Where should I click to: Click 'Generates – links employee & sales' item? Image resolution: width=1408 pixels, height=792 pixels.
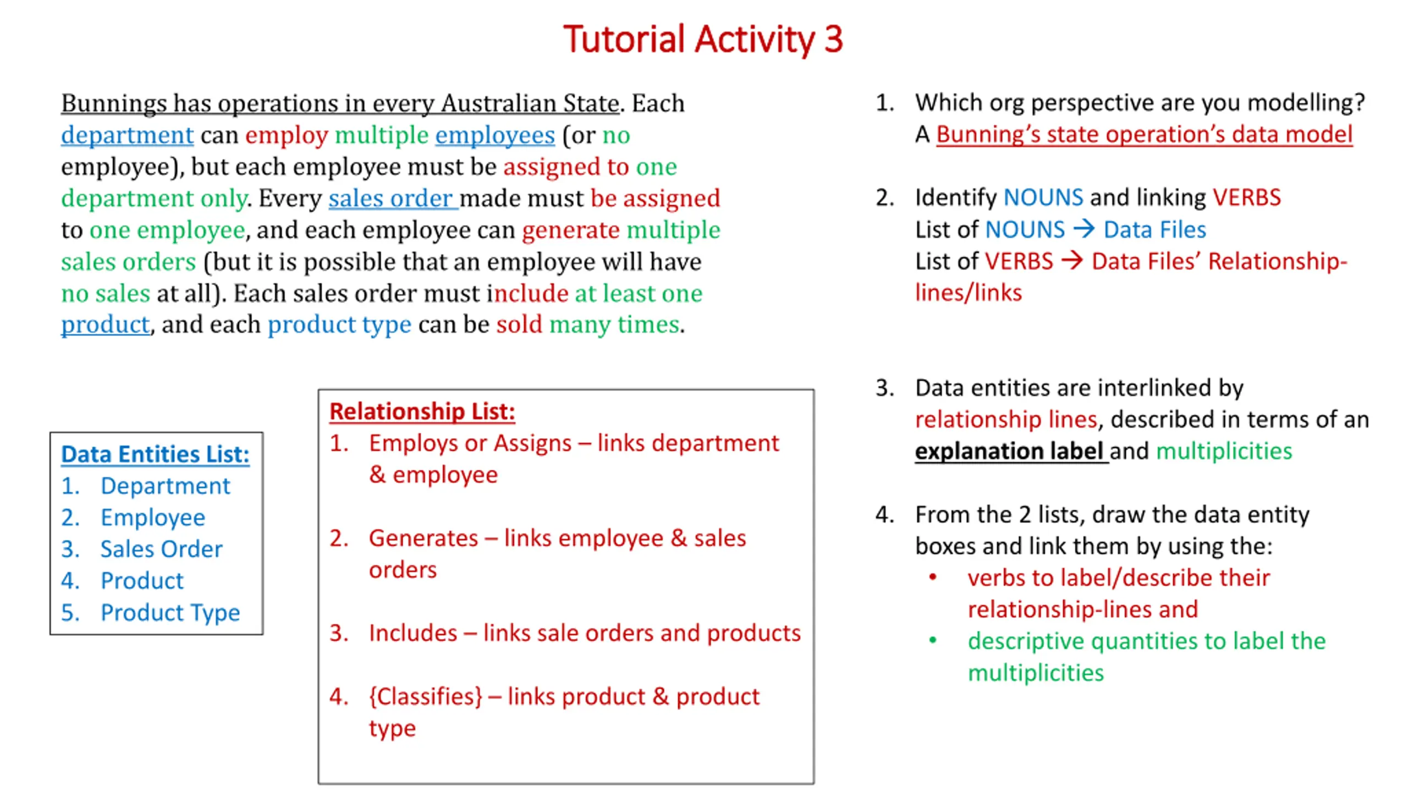(557, 538)
